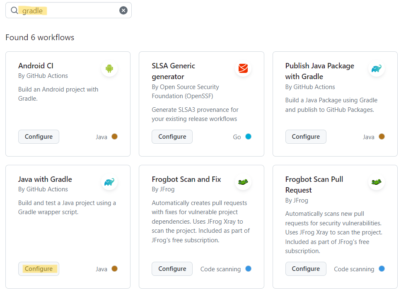Click the search magnifier icon
The width and height of the screenshot is (401, 292).
point(14,10)
